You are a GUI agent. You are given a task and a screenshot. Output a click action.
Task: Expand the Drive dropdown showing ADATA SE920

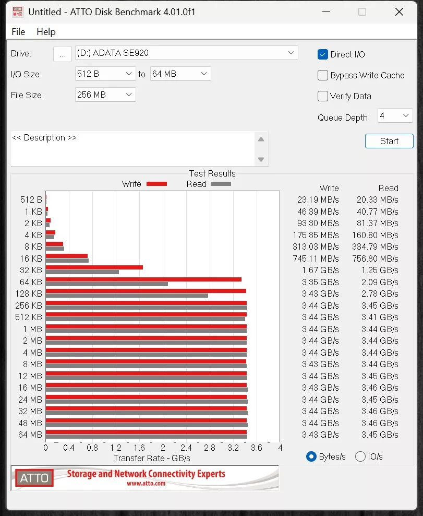pyautogui.click(x=186, y=53)
